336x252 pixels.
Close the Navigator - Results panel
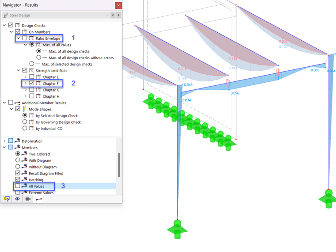[x=118, y=5]
